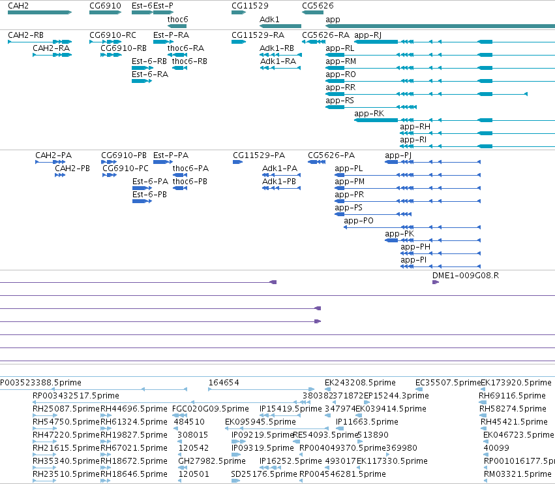Click the CG6910 gene label
The height and width of the screenshot is (484, 555).
[x=105, y=6]
